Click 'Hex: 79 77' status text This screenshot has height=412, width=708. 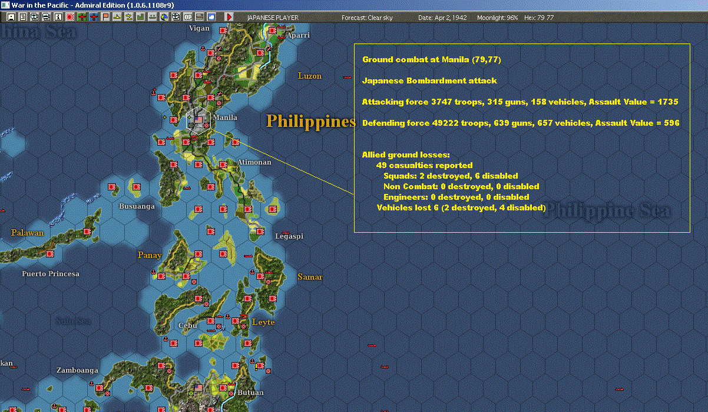click(538, 18)
